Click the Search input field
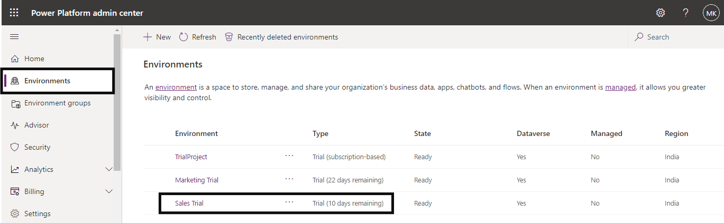724x223 pixels. coord(677,37)
